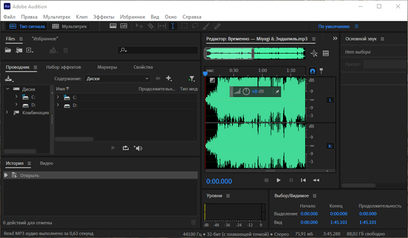Click the media browser import icon
The width and height of the screenshot is (408, 238).
9,78
